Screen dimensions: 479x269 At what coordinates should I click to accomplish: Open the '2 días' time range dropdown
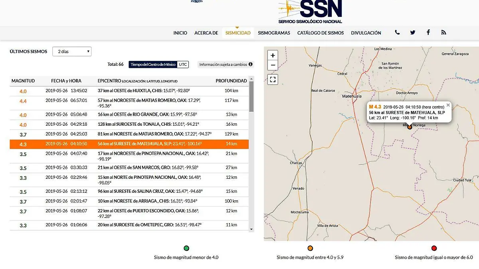(72, 51)
